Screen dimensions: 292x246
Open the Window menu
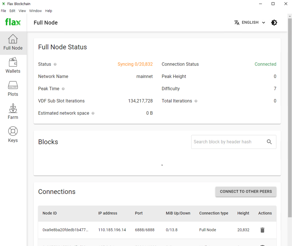[35, 11]
